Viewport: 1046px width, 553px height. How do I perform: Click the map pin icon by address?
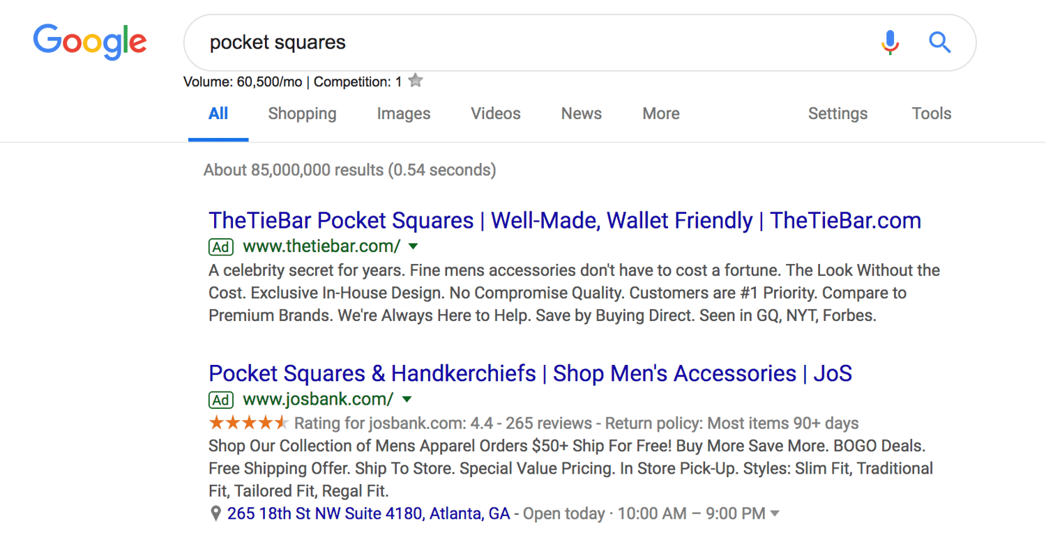(x=215, y=514)
